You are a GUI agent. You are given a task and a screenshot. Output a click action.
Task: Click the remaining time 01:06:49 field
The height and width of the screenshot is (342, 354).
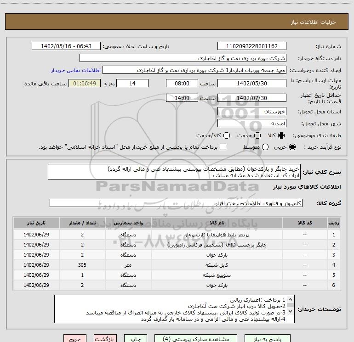(x=85, y=83)
